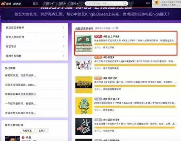This screenshot has width=181, height=141.
Task: Click the 热门推荐 section heading
Action: [10, 68]
